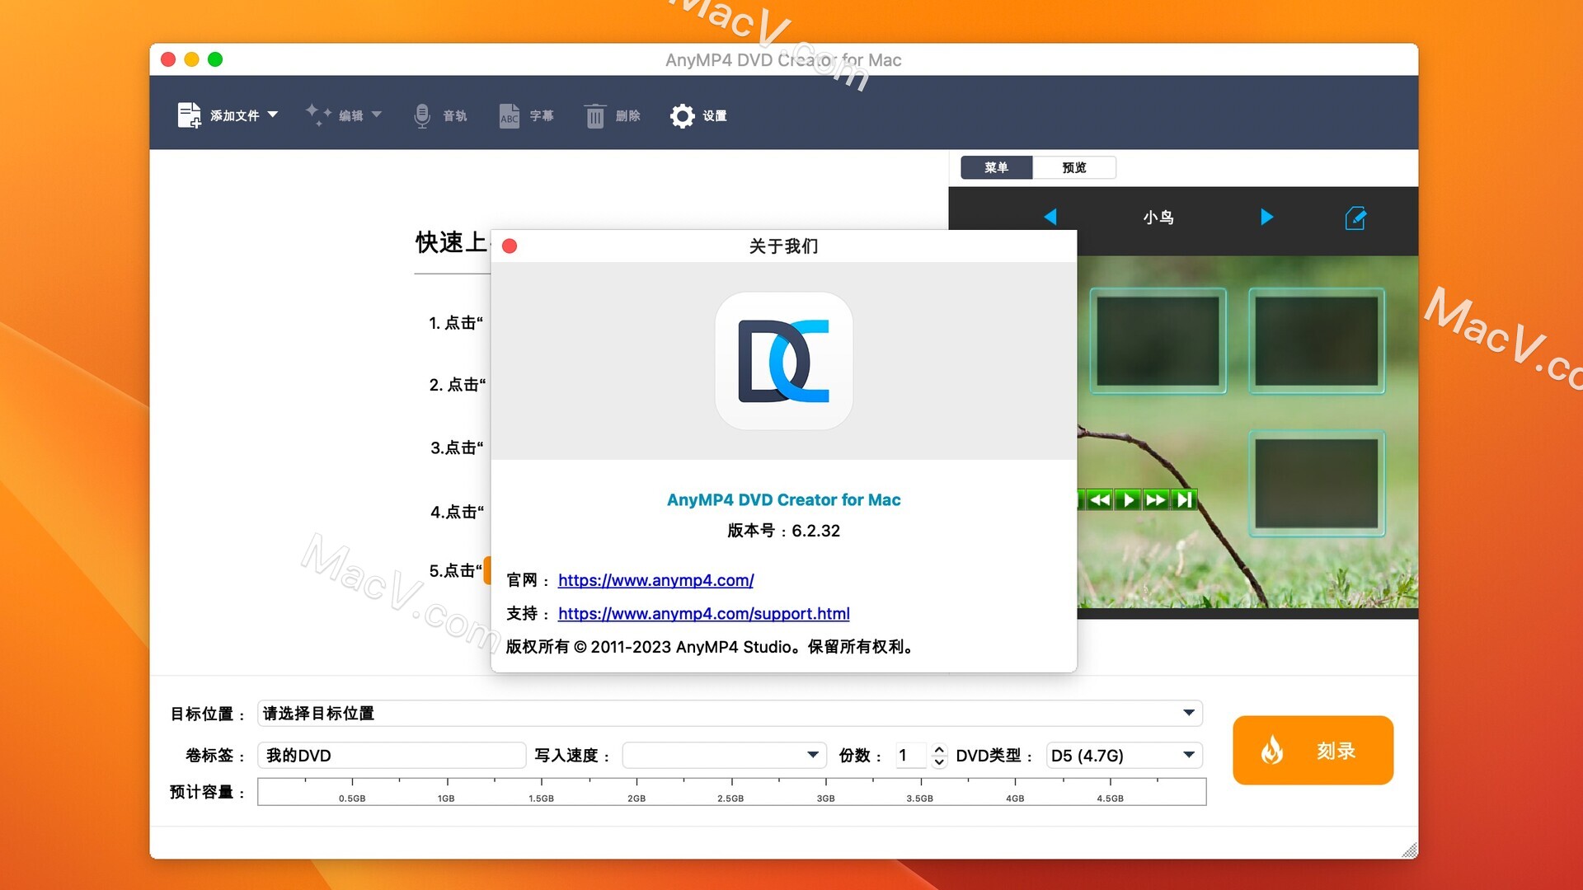
Task: Click the DC app logo in About dialog
Action: (783, 361)
